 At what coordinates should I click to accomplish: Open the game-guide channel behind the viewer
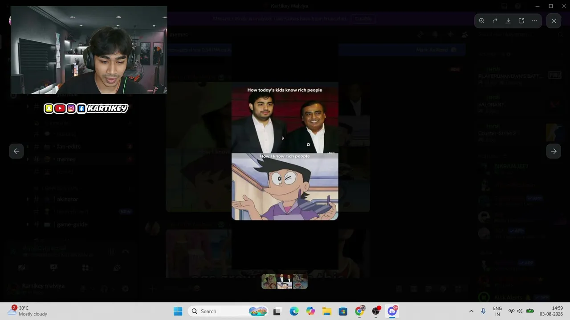(72, 224)
